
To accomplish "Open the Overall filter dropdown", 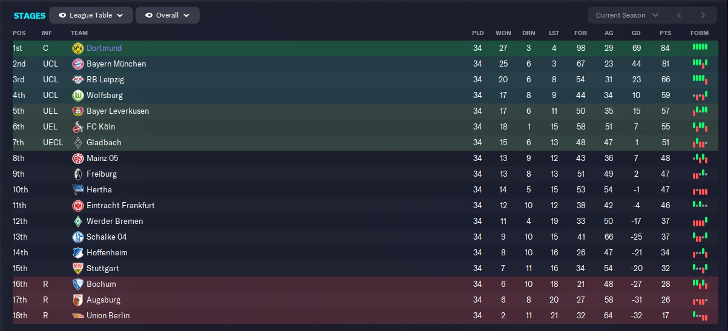I will (x=168, y=15).
